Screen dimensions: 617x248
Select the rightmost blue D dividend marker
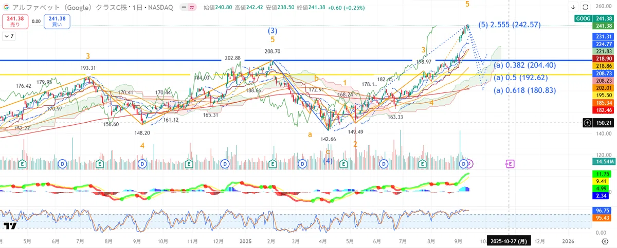coord(464,164)
